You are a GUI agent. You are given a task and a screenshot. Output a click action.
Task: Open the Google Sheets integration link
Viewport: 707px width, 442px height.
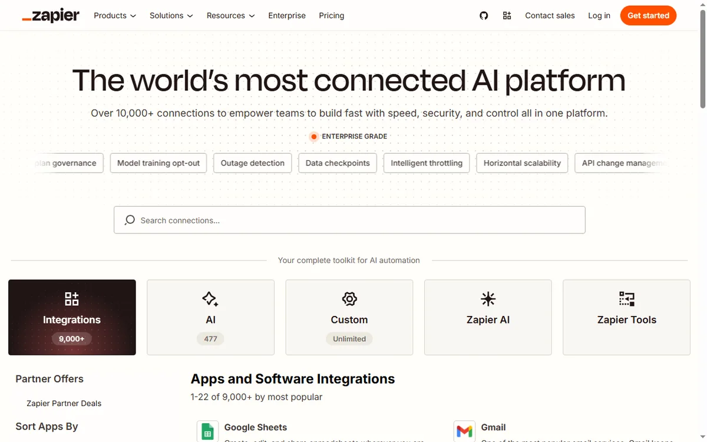point(256,427)
